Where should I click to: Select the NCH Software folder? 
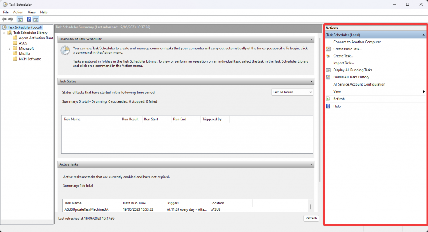pyautogui.click(x=30, y=59)
